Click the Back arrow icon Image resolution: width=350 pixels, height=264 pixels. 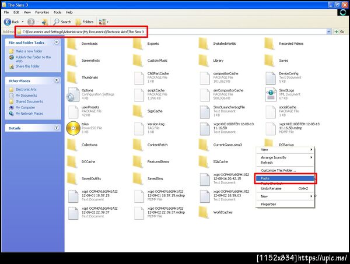tap(8, 22)
